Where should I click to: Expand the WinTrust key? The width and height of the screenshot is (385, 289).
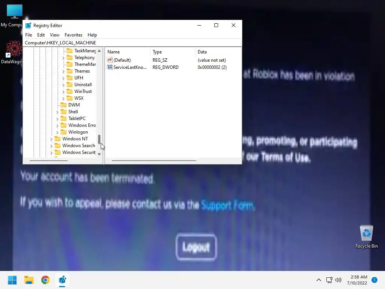(x=63, y=92)
